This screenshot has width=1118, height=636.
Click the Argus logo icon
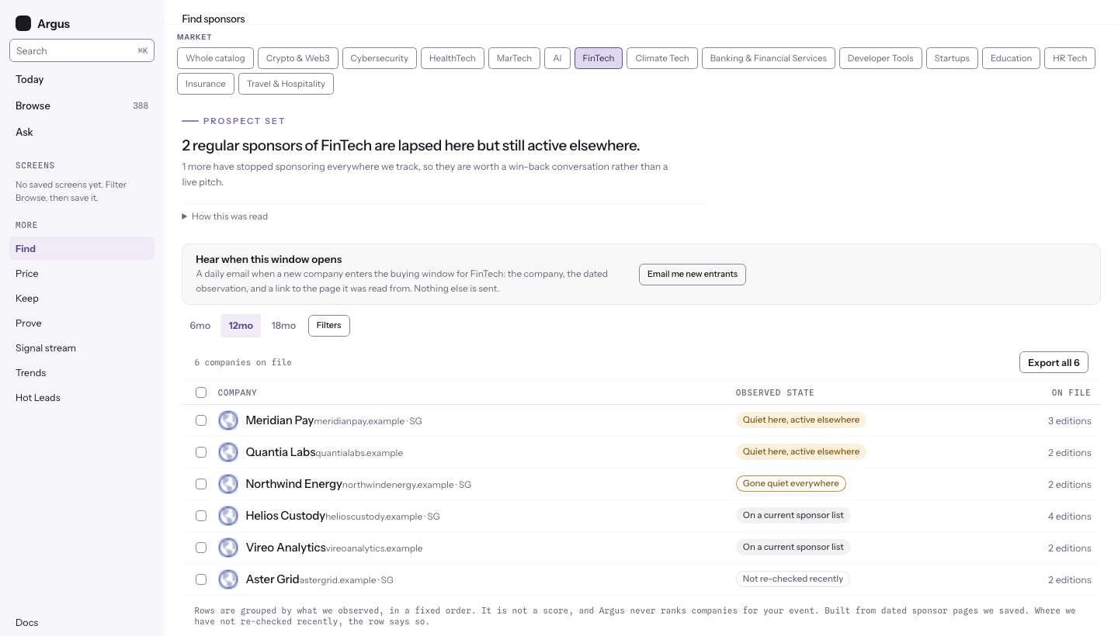(x=23, y=23)
